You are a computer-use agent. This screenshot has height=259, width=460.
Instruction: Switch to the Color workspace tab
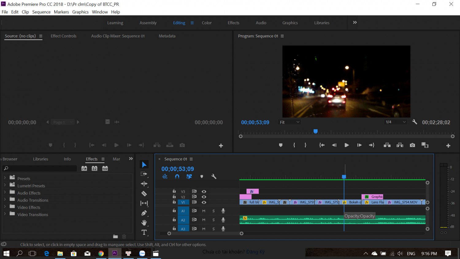point(207,23)
